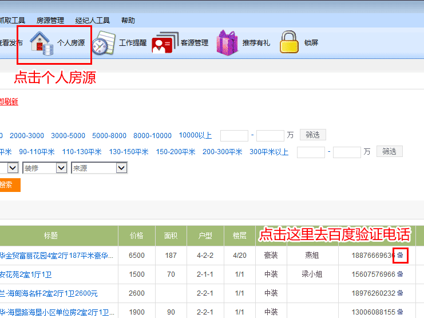Open the 经纪人工具 menu
The image size is (424, 318).
tap(93, 21)
